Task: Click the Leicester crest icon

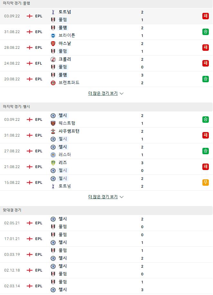Action: (53, 155)
